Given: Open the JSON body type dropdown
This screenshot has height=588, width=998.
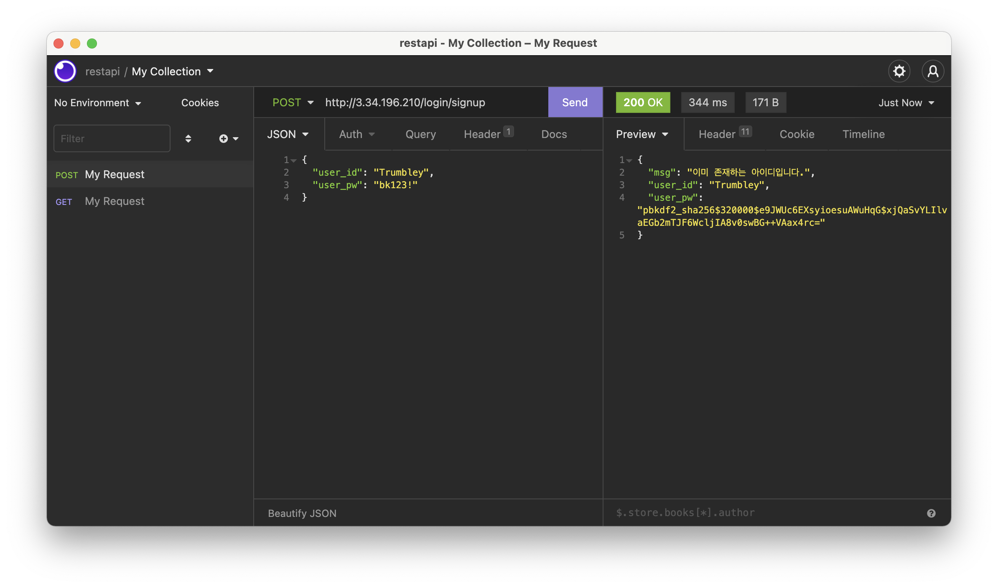Looking at the screenshot, I should point(288,134).
